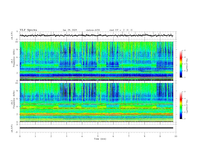Click inside the ch.2 spectrogram plot
Image resolution: width=198 pixels, height=153 pixels.
[x=96, y=102]
